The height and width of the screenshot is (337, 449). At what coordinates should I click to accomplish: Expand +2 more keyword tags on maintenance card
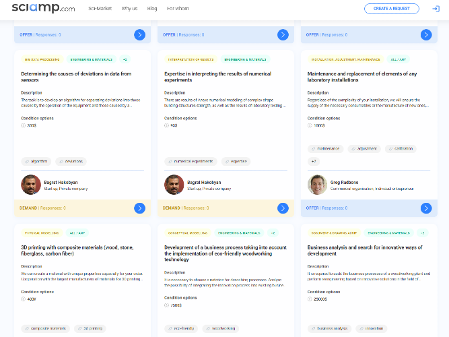coord(314,162)
